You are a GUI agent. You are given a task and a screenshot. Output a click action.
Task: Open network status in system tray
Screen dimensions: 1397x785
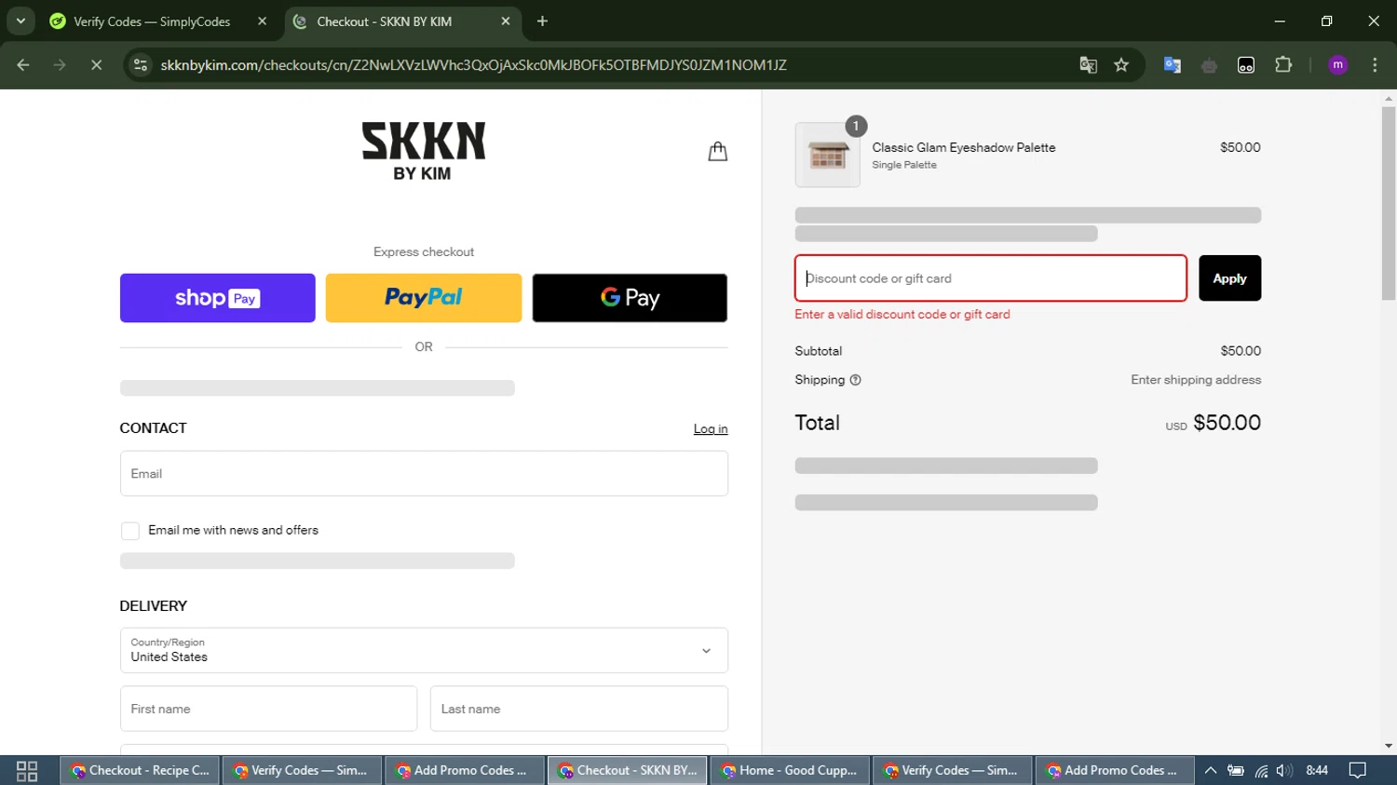click(1261, 770)
